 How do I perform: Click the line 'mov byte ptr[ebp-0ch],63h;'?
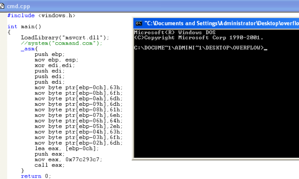(x=79, y=87)
